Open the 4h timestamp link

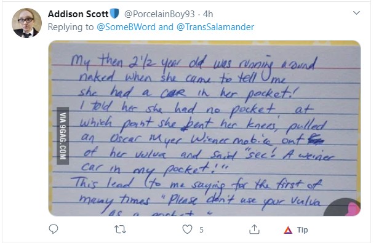point(208,14)
